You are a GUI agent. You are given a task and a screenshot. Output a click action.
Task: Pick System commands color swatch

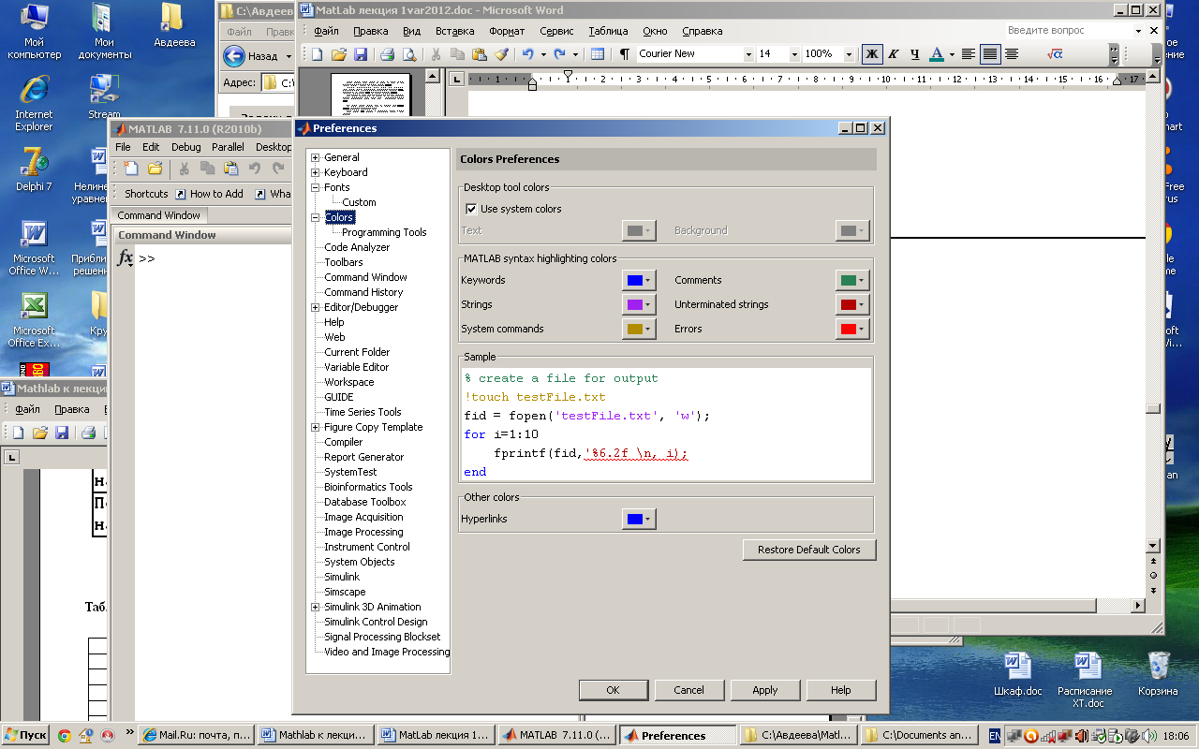[x=639, y=329]
